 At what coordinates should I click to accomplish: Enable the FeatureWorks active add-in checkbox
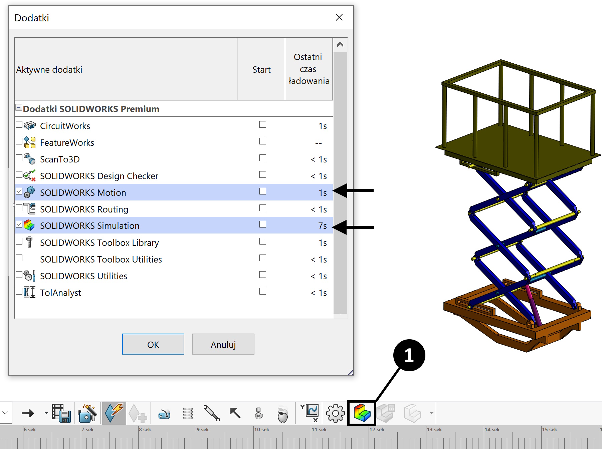point(19,141)
